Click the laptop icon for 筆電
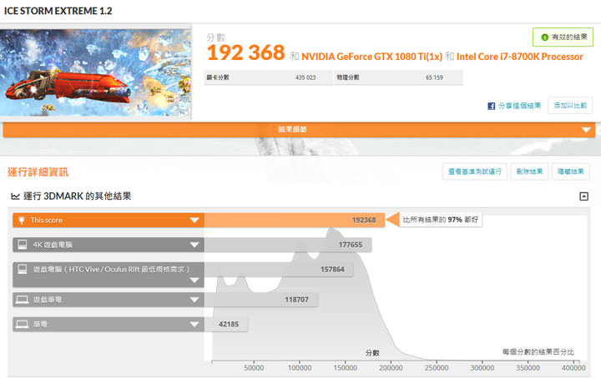 22,324
